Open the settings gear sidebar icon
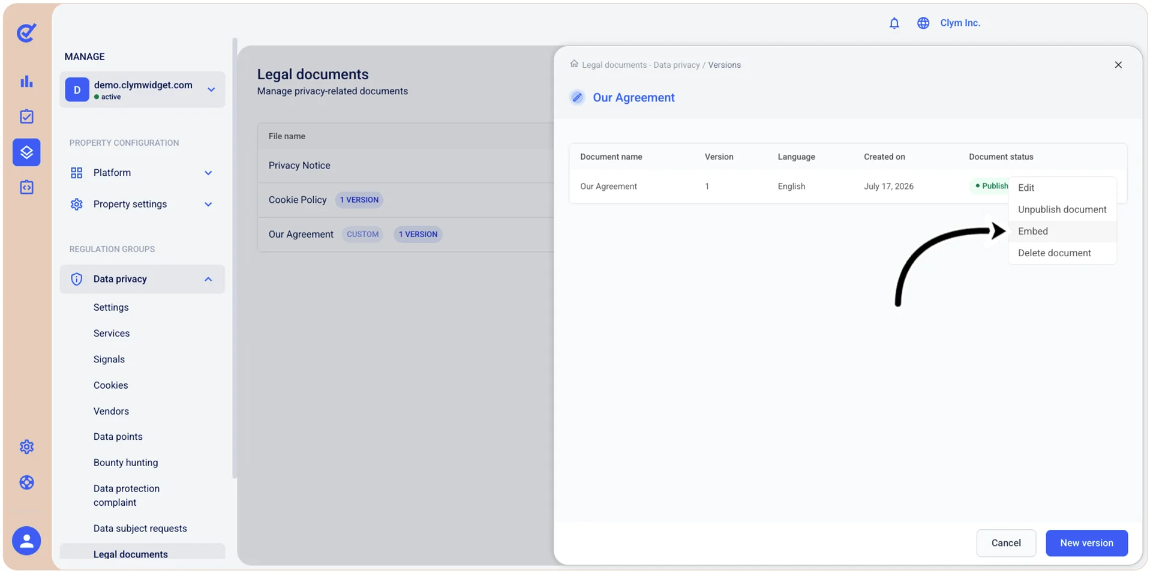This screenshot has width=1150, height=573. tap(26, 447)
